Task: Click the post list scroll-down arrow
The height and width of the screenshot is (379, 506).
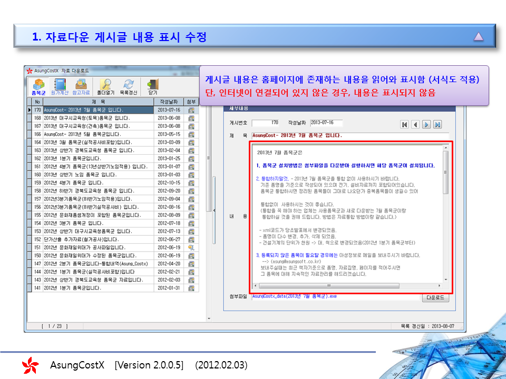Action: 209,319
